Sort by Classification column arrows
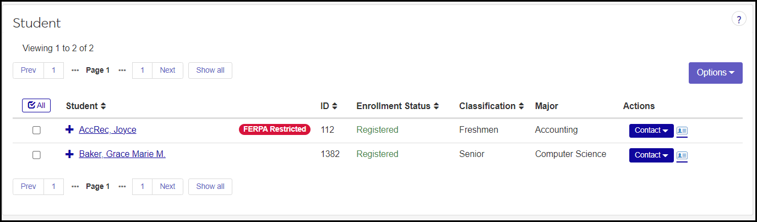Image resolution: width=757 pixels, height=222 pixels. point(521,106)
